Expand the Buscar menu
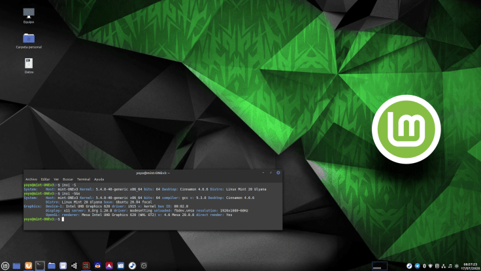This screenshot has height=271, width=481. pyautogui.click(x=68, y=179)
